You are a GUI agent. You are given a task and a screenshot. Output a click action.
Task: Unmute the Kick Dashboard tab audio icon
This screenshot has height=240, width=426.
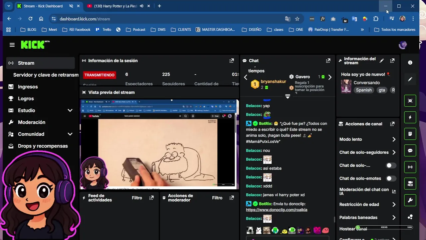(x=71, y=6)
